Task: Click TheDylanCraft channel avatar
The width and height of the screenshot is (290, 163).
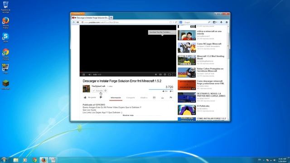Action: point(86,89)
